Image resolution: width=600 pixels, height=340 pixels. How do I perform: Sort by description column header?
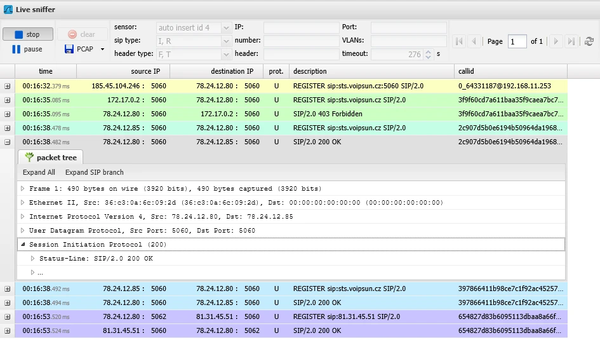click(x=371, y=71)
